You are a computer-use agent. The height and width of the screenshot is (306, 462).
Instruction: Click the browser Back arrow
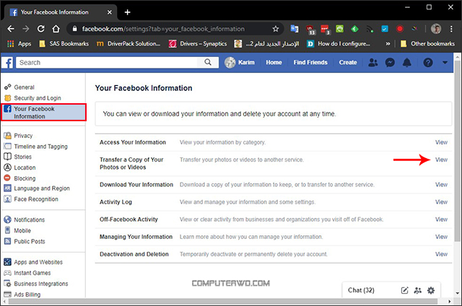point(11,29)
